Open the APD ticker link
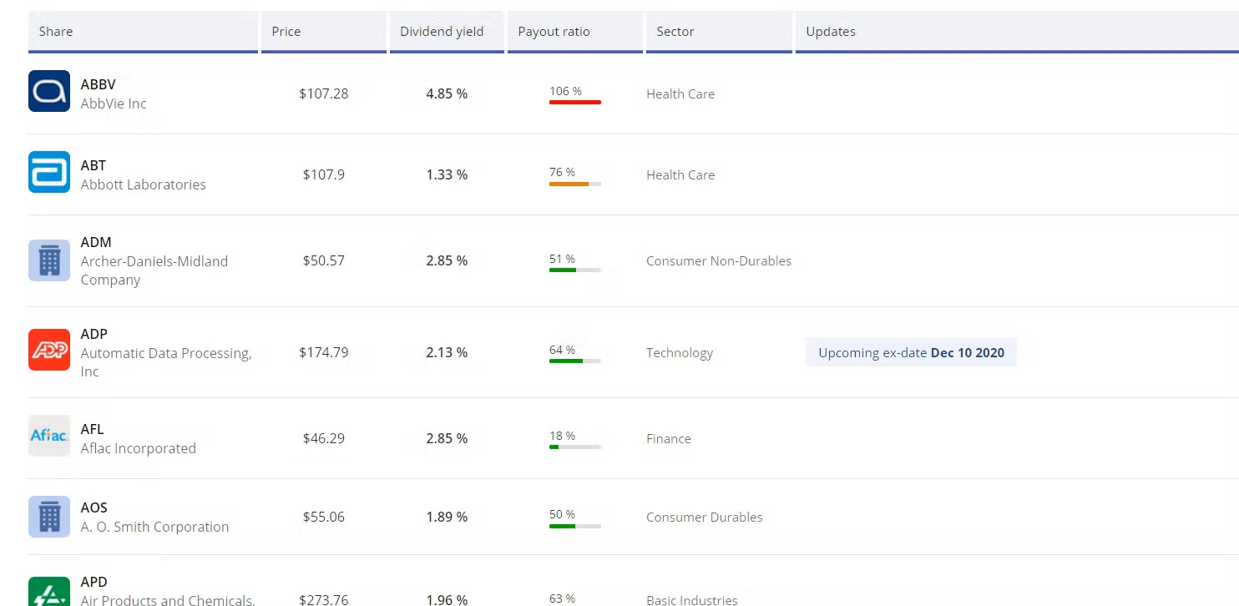 [94, 582]
